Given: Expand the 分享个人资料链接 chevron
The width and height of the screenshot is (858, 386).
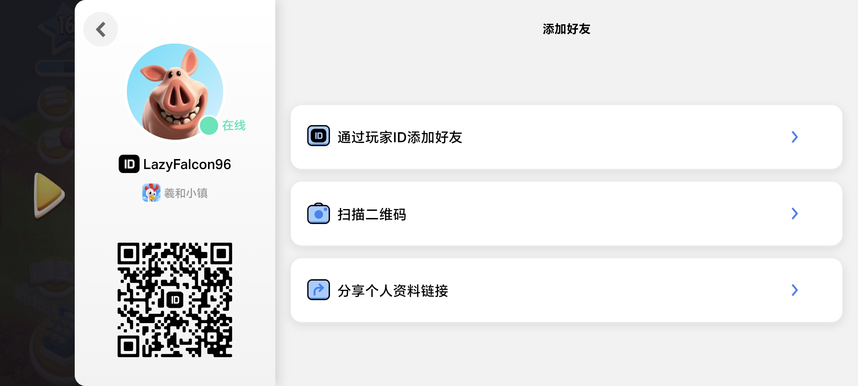Looking at the screenshot, I should [x=794, y=291].
